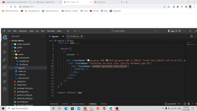Split the editor to the right
Image resolution: width=197 pixels, height=111 pixels.
[x=191, y=36]
